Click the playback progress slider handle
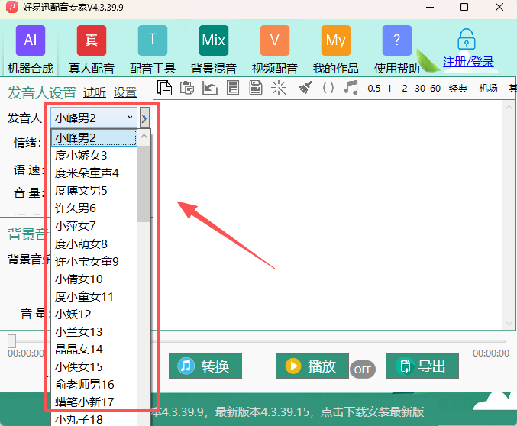The image size is (517, 426). click(x=11, y=340)
